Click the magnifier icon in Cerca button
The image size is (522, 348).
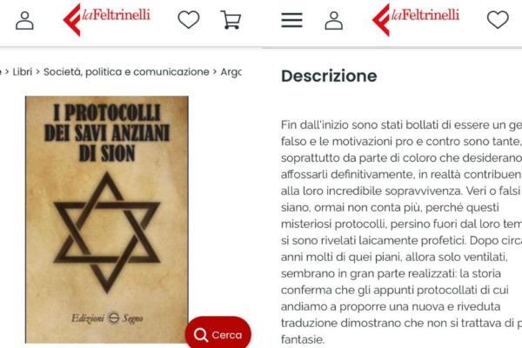(x=201, y=335)
